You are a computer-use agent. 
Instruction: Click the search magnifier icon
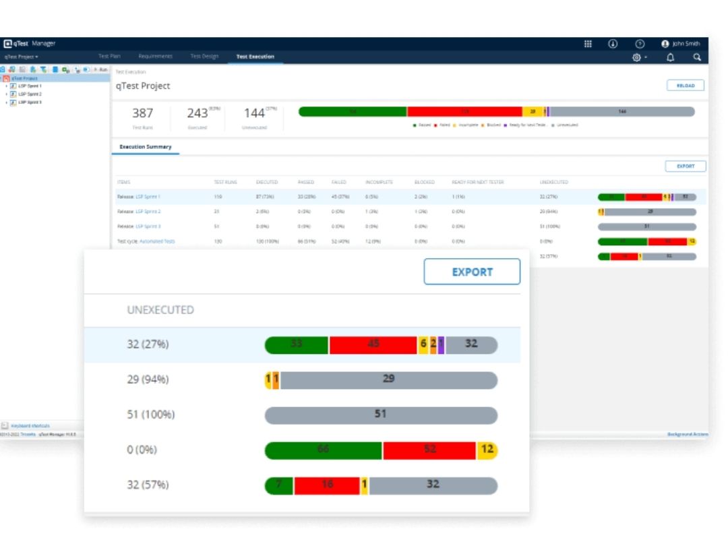pyautogui.click(x=697, y=57)
